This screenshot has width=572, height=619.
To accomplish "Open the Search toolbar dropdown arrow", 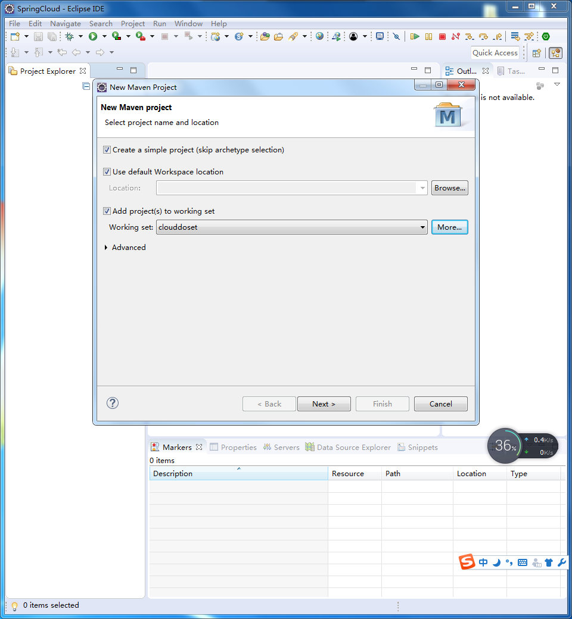I will (x=304, y=37).
